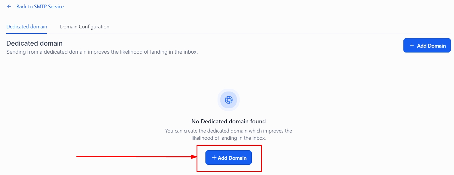The height and width of the screenshot is (175, 454).
Task: Go back via Back to SMTP Service link
Action: coord(40,7)
